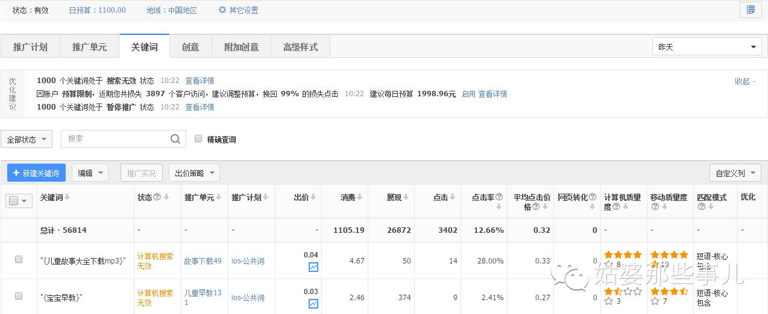Image resolution: width=768 pixels, height=314 pixels.
Task: Click the 28.00% click rate cell
Action: coord(491,261)
